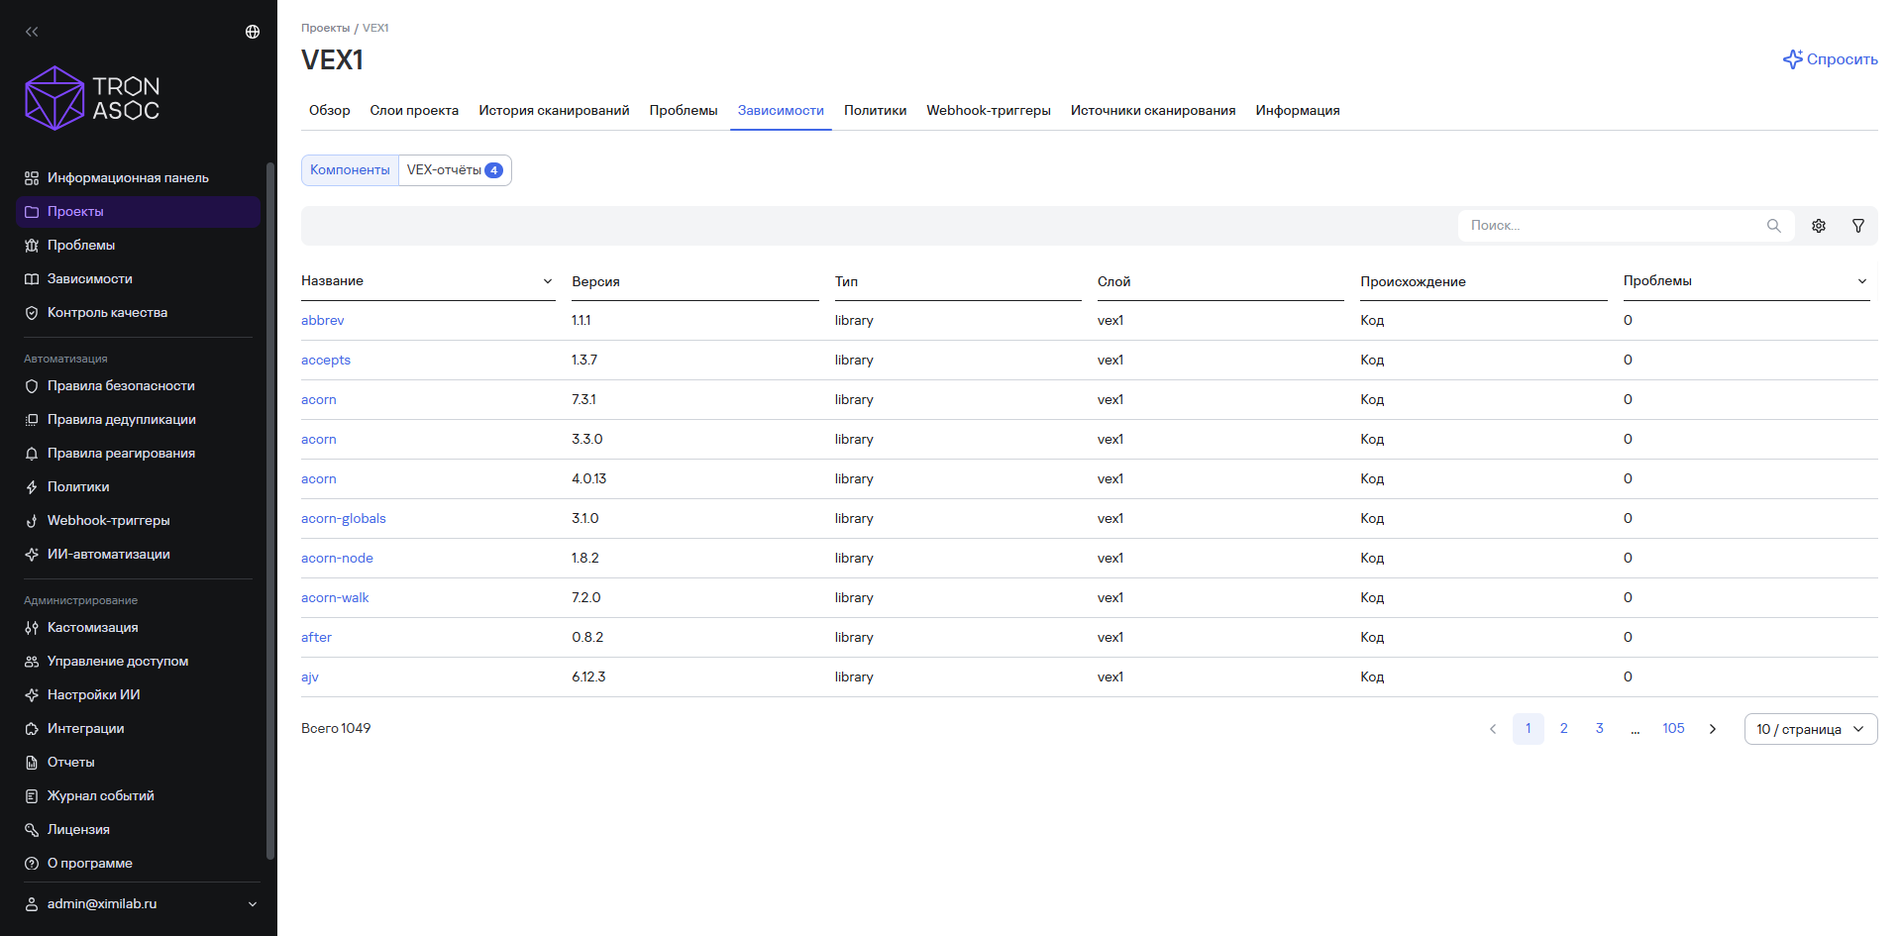The width and height of the screenshot is (1902, 936).
Task: Open Webhook-триггеры in sidebar
Action: coord(138,521)
